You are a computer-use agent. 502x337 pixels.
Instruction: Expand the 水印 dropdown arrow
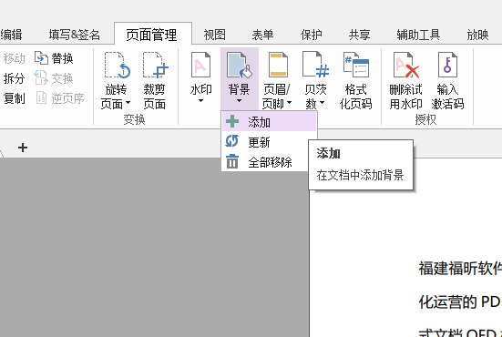tap(200, 101)
